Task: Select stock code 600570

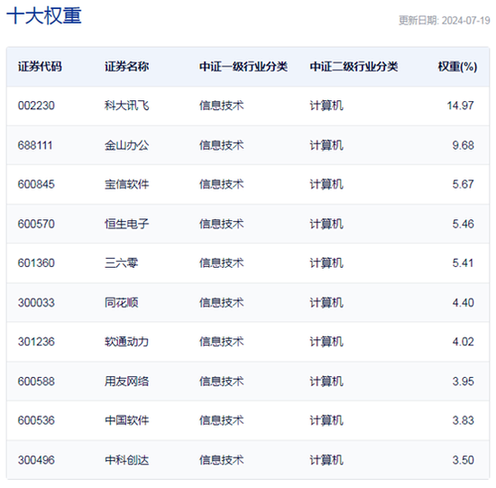Action: point(36,224)
